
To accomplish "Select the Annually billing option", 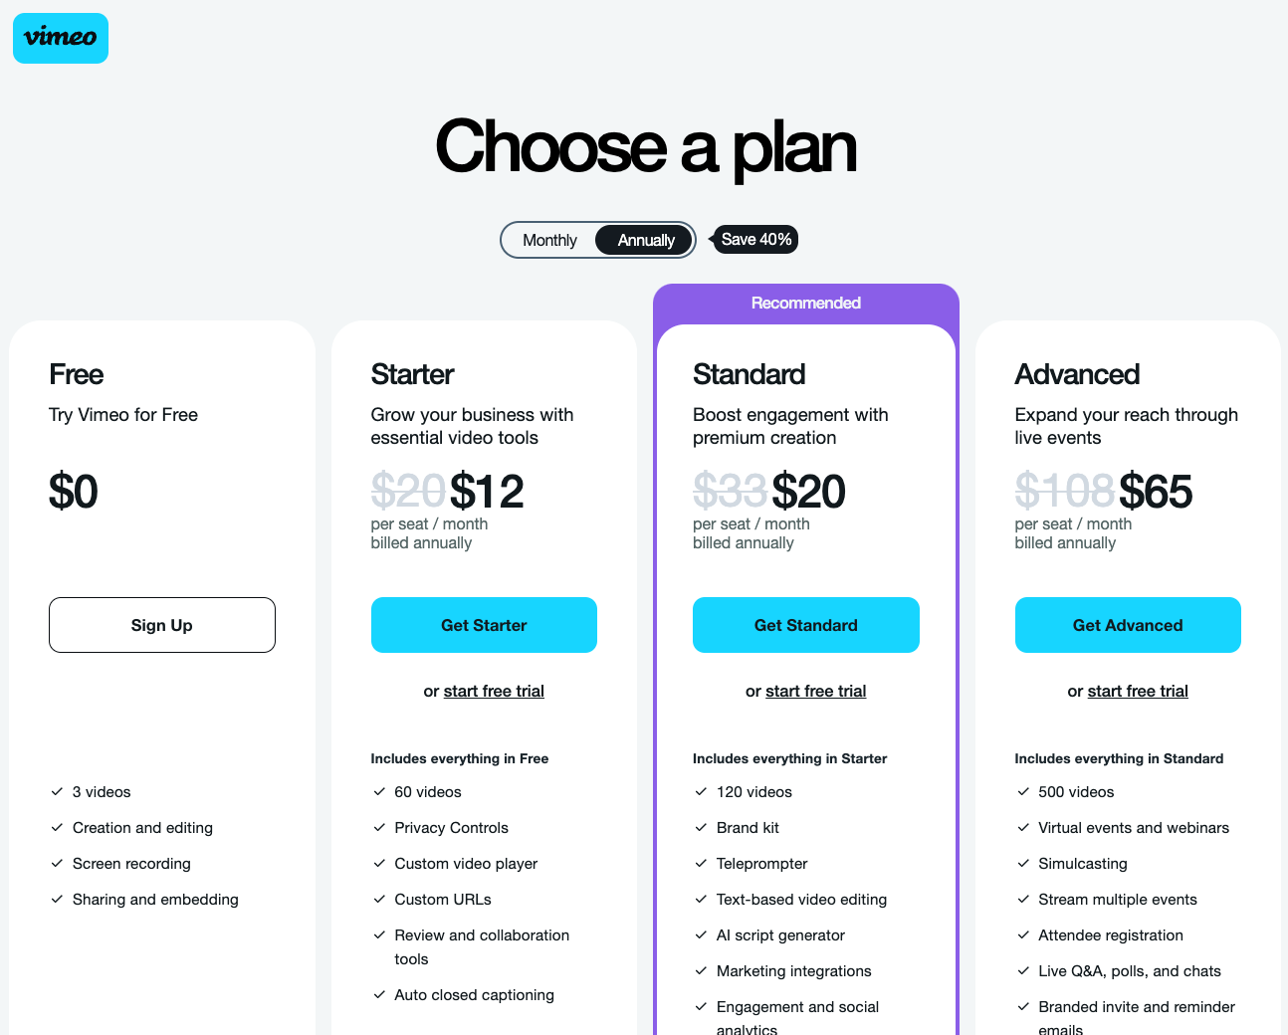I will pyautogui.click(x=644, y=240).
